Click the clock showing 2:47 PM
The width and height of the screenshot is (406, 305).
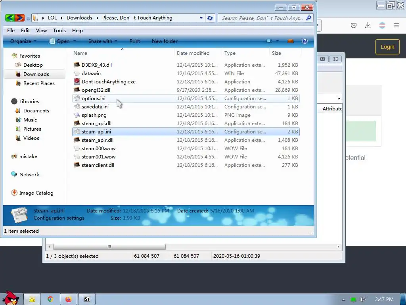(x=384, y=299)
